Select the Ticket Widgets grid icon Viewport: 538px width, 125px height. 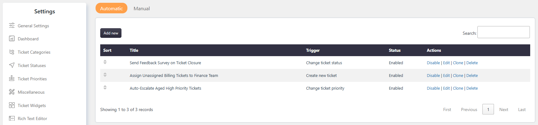[x=12, y=105]
